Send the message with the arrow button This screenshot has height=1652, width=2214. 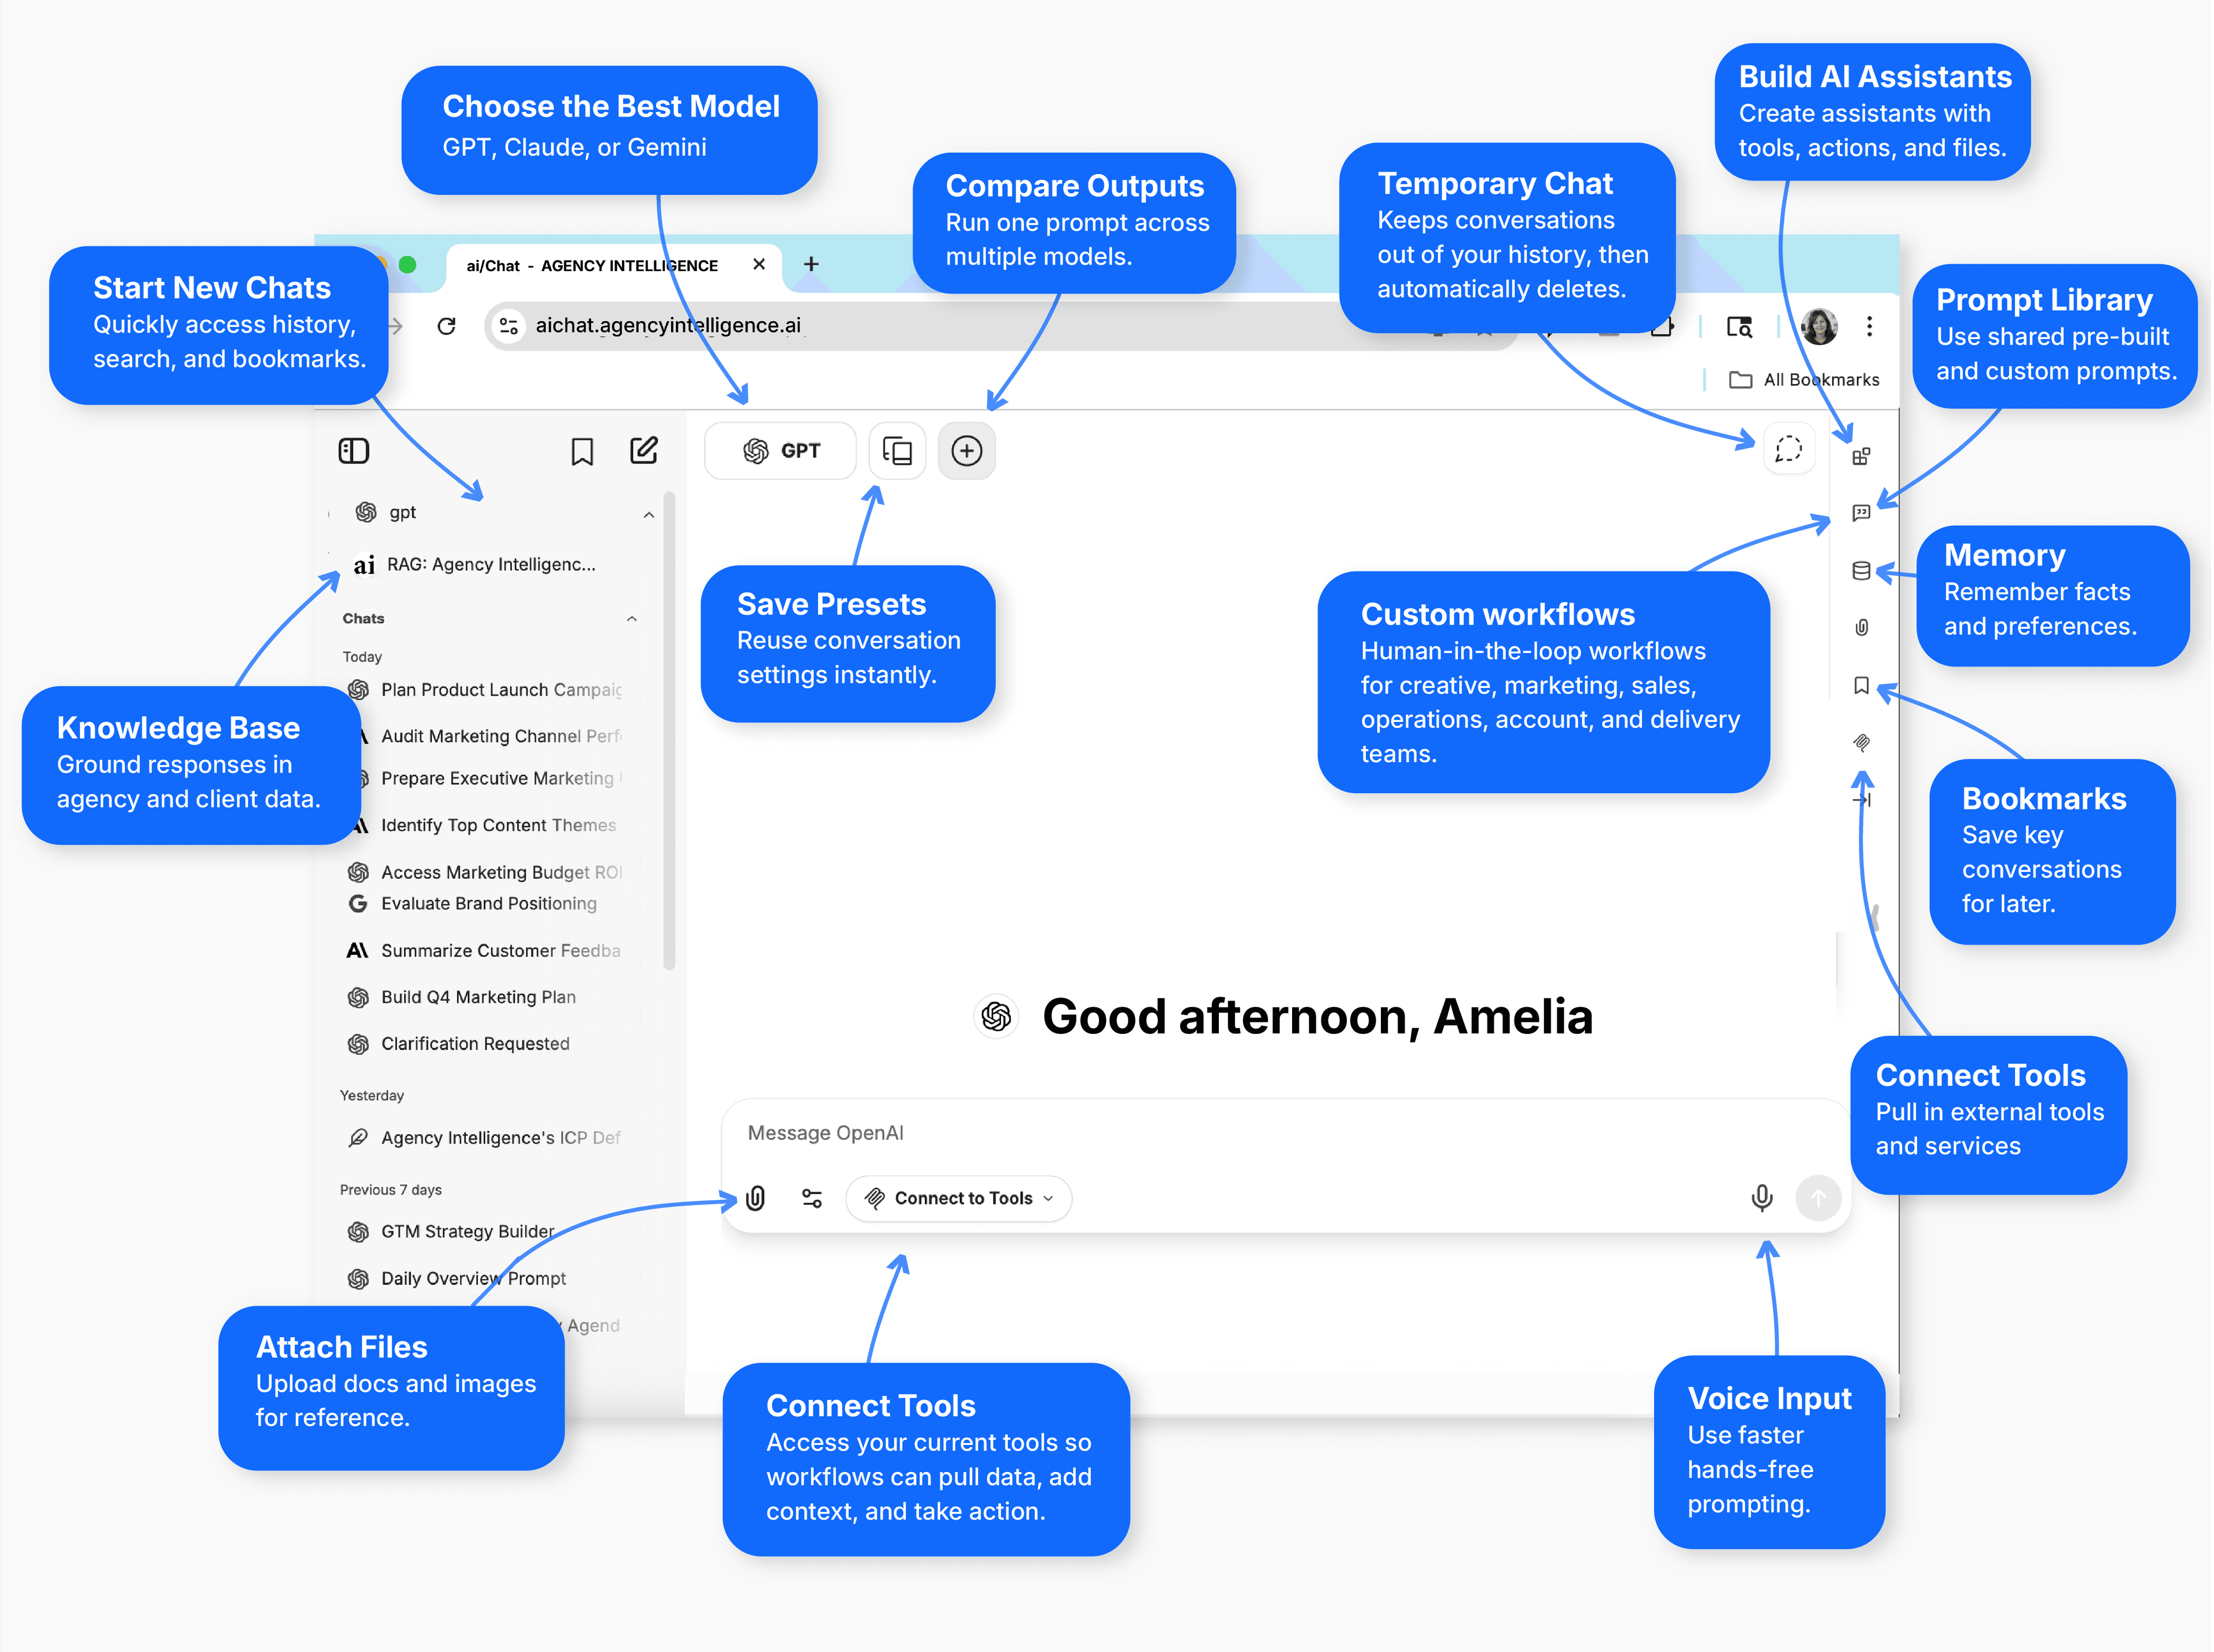point(1818,1198)
